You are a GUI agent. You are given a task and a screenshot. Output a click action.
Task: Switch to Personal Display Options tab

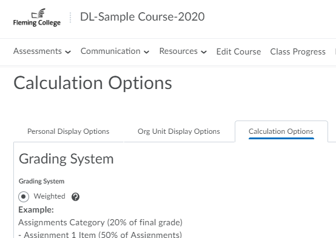[69, 131]
